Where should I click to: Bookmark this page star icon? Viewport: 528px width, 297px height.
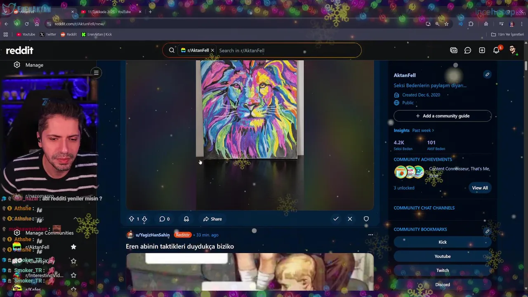coord(446,24)
